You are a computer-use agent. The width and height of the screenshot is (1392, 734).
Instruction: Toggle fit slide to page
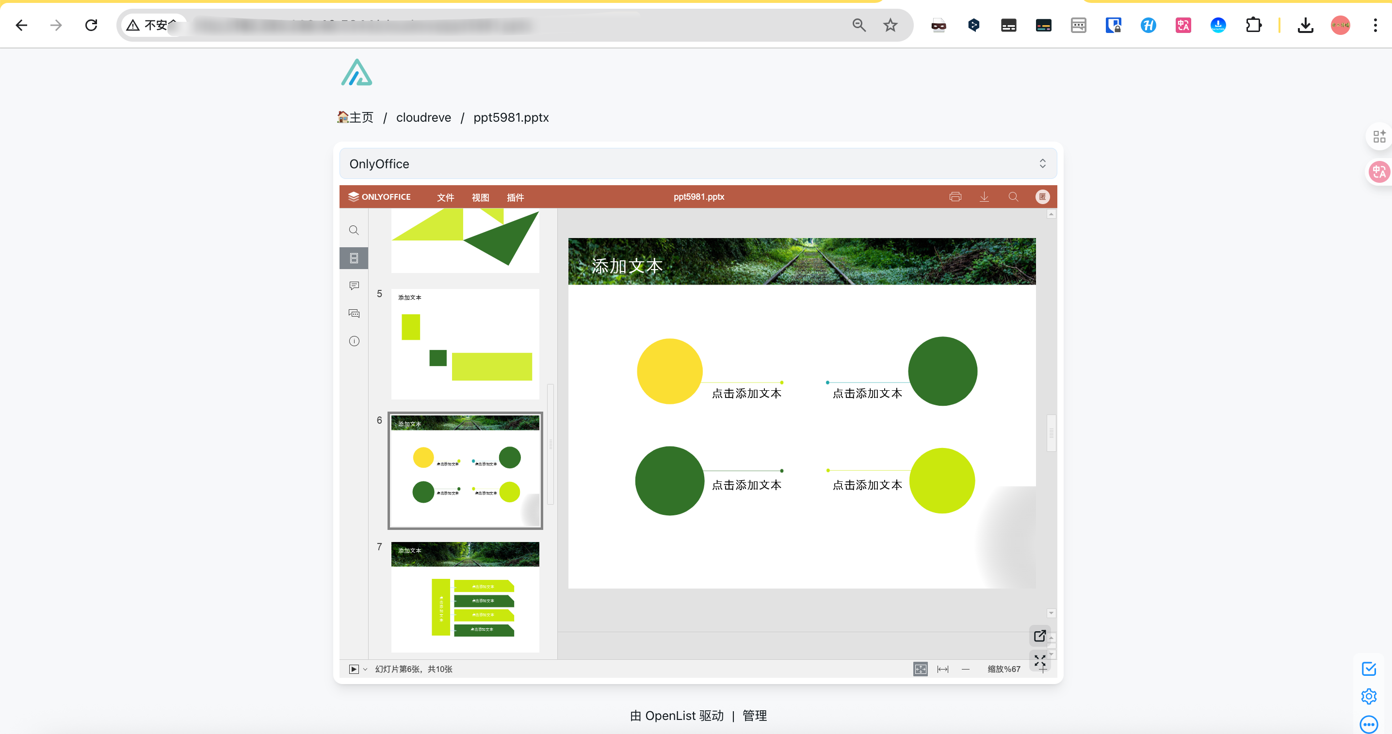point(920,669)
